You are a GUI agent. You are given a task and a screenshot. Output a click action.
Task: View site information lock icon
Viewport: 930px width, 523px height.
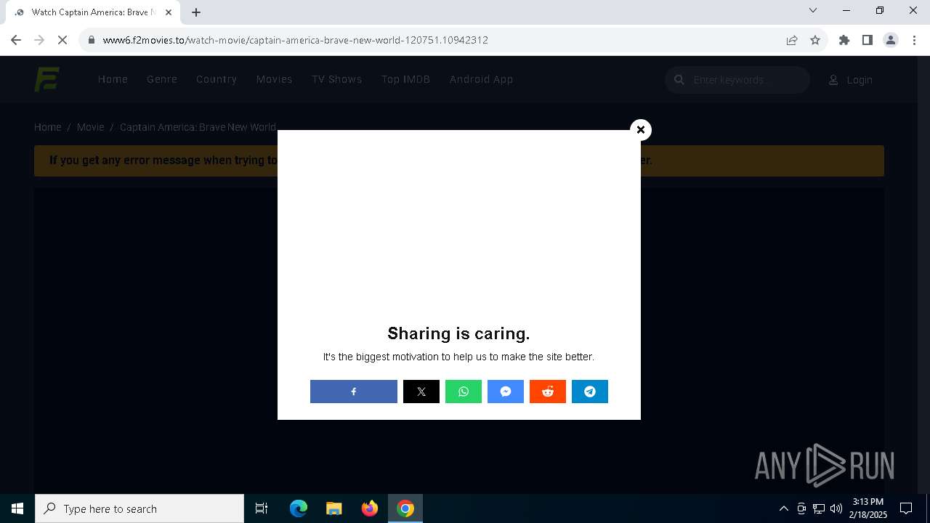click(x=92, y=40)
